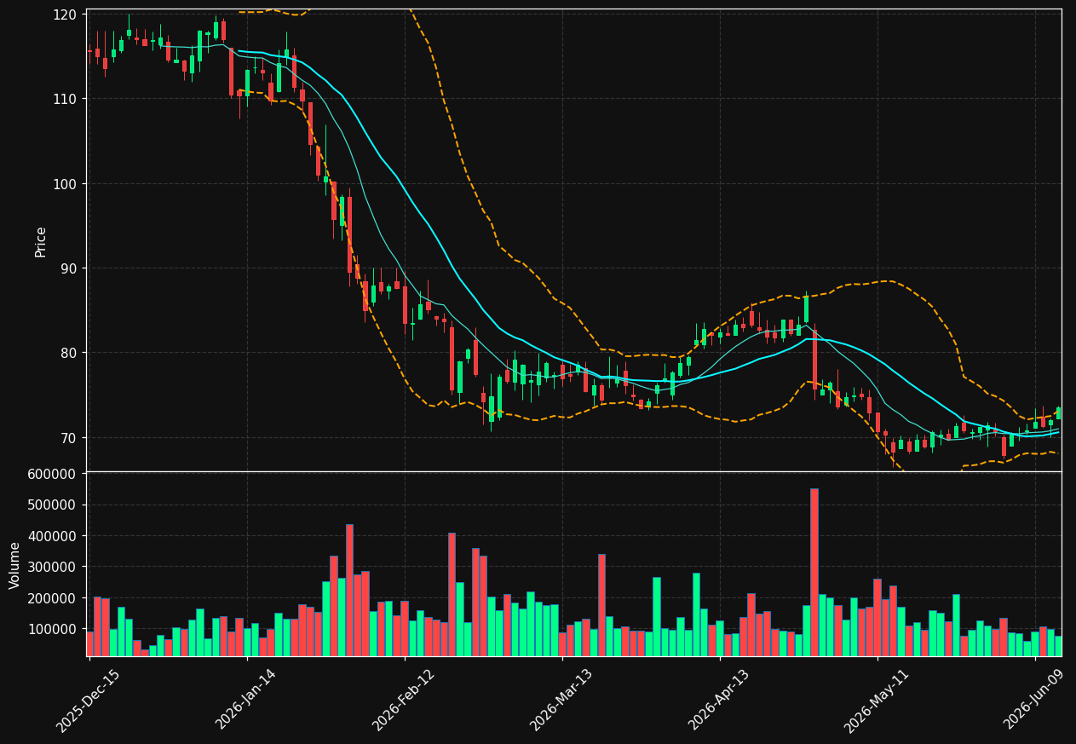Pick the 2026-Mar-13 date label
Screen dimensions: 1076x744
pos(561,700)
